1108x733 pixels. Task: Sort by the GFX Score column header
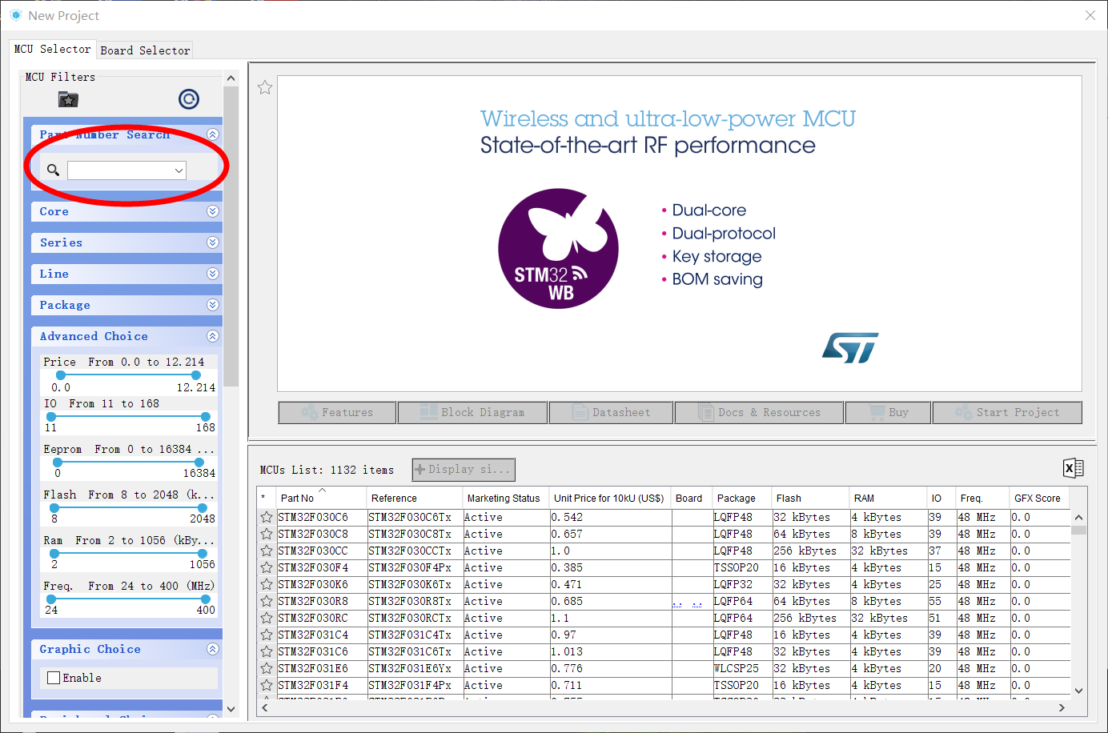click(x=1039, y=498)
